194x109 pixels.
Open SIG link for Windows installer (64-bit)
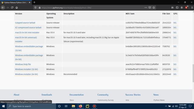175,74
